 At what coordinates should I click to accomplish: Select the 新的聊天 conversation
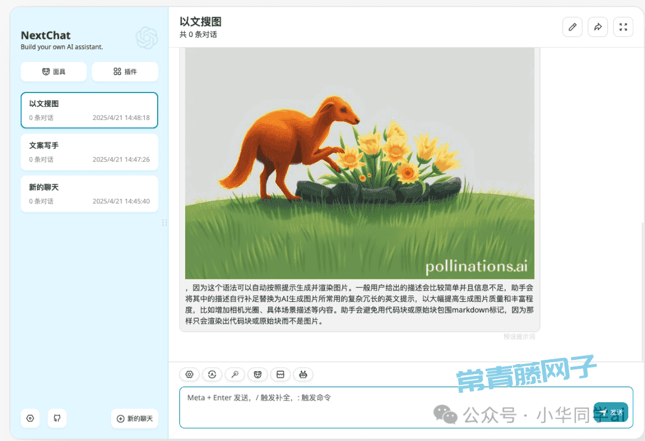(89, 194)
